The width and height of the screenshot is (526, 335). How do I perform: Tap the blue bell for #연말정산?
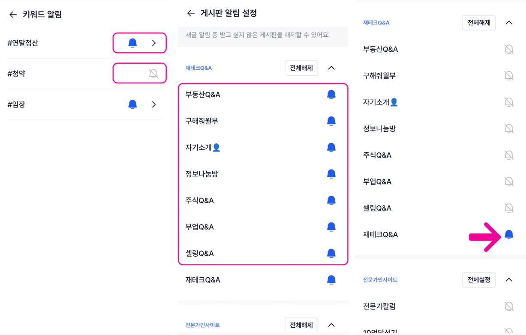[x=132, y=43]
